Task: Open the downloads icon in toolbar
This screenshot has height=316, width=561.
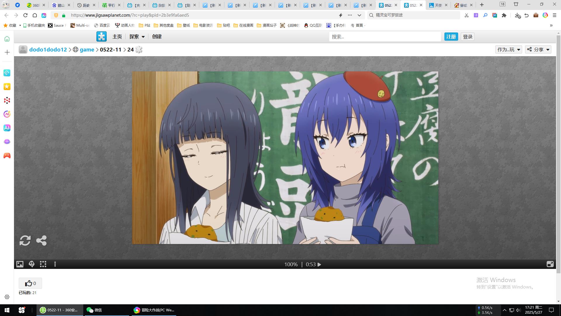Action: (517, 15)
